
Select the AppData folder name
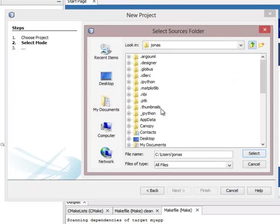(147, 119)
